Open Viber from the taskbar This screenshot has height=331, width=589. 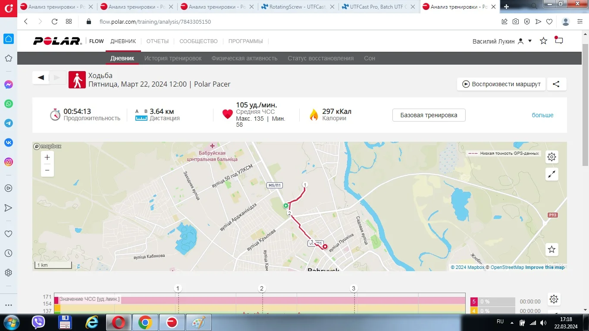pyautogui.click(x=39, y=322)
